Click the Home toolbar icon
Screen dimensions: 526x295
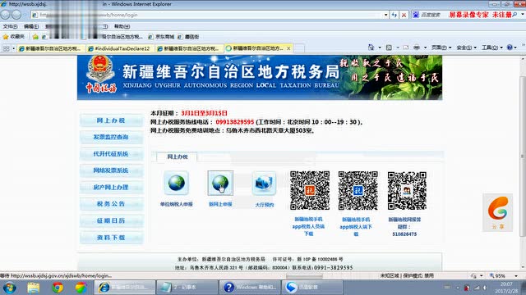pyautogui.click(x=371, y=48)
